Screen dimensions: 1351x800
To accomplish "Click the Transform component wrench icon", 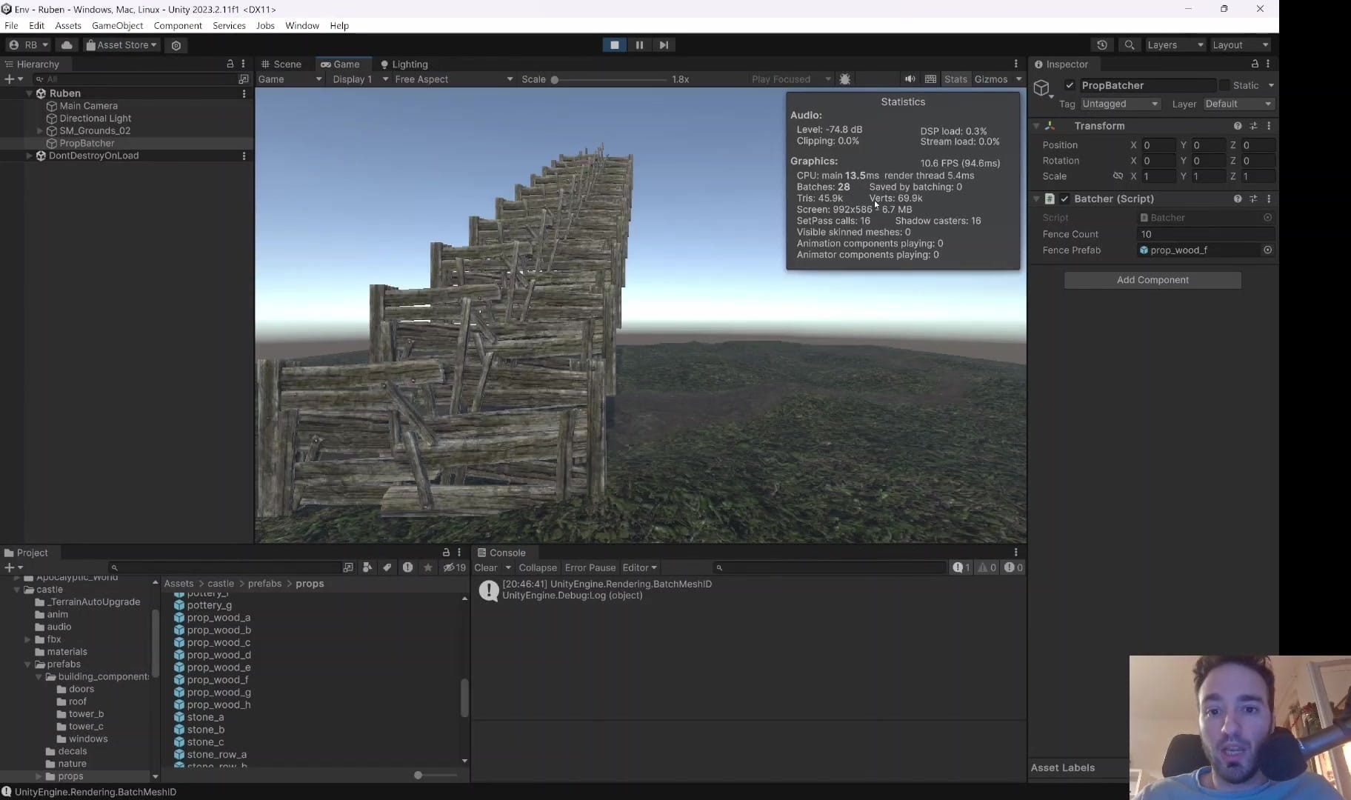I will pyautogui.click(x=1254, y=127).
